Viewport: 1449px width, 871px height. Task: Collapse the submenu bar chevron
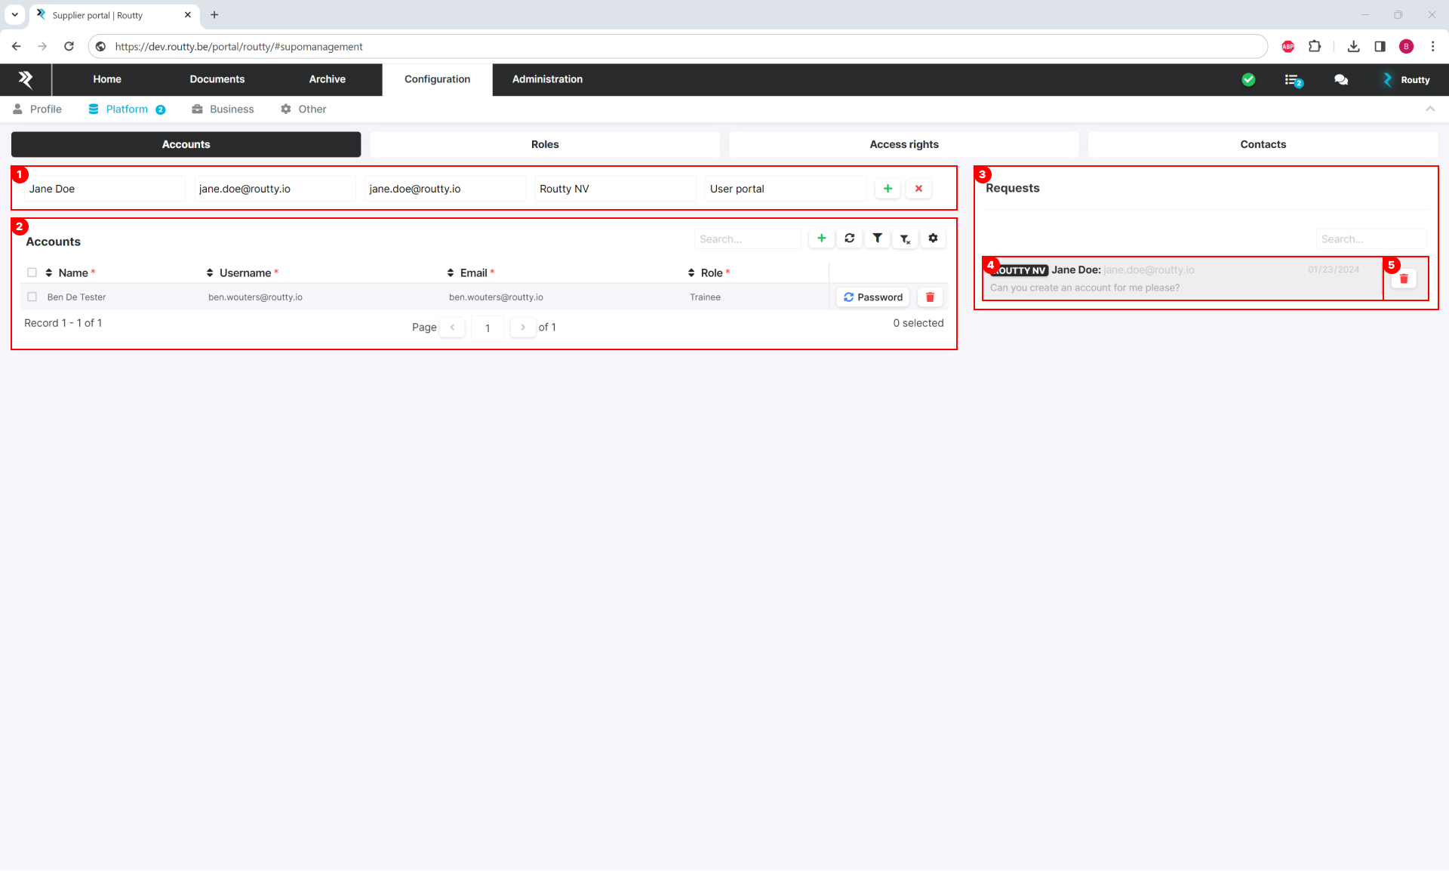click(1429, 109)
